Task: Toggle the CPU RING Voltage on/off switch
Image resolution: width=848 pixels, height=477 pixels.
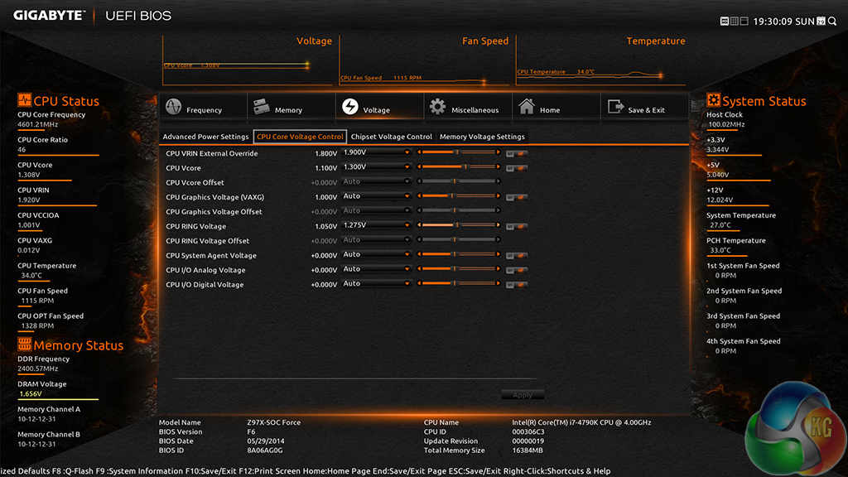Action: tap(518, 226)
